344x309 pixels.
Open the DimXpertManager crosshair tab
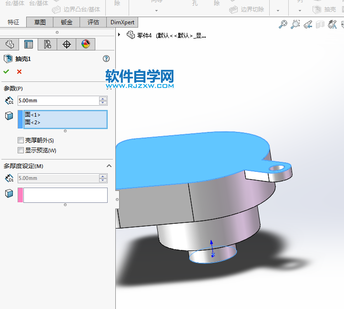67,44
